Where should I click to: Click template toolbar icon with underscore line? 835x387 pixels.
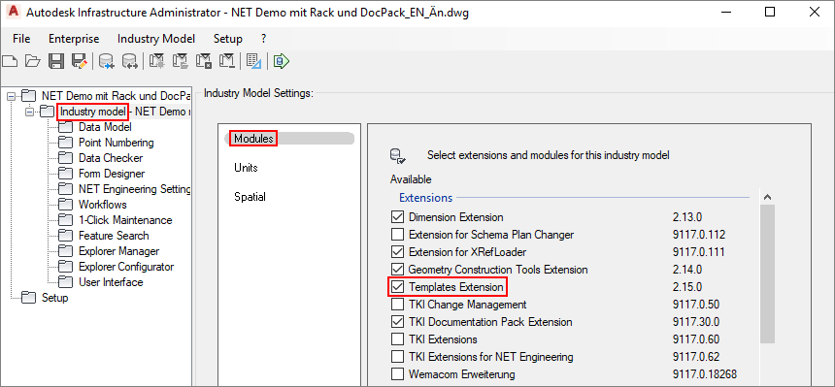(x=227, y=61)
